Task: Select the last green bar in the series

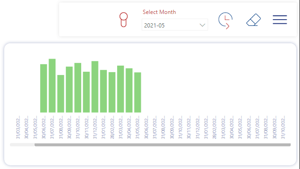Action: point(138,93)
